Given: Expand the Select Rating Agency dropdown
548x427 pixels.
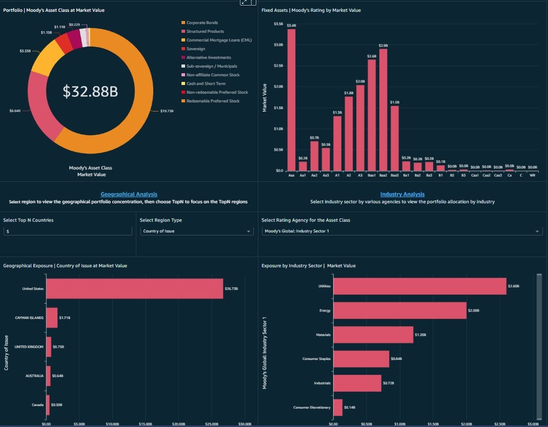Looking at the screenshot, I should point(401,231).
